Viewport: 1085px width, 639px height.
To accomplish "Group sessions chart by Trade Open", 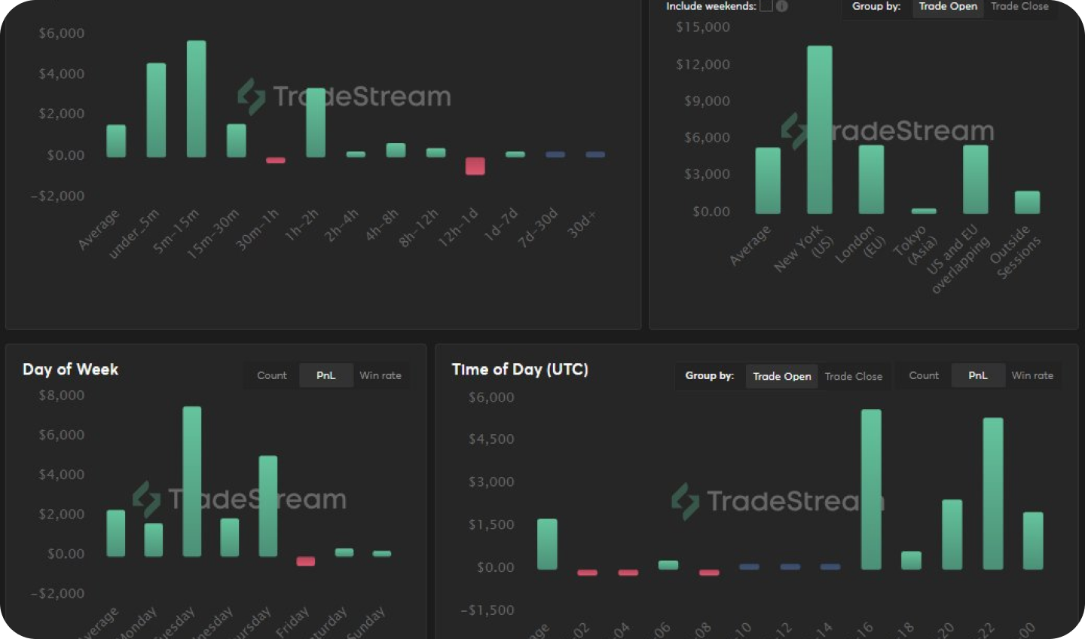I will (948, 7).
